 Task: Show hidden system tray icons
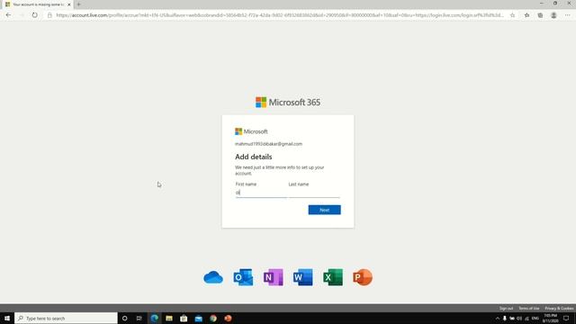(498, 318)
